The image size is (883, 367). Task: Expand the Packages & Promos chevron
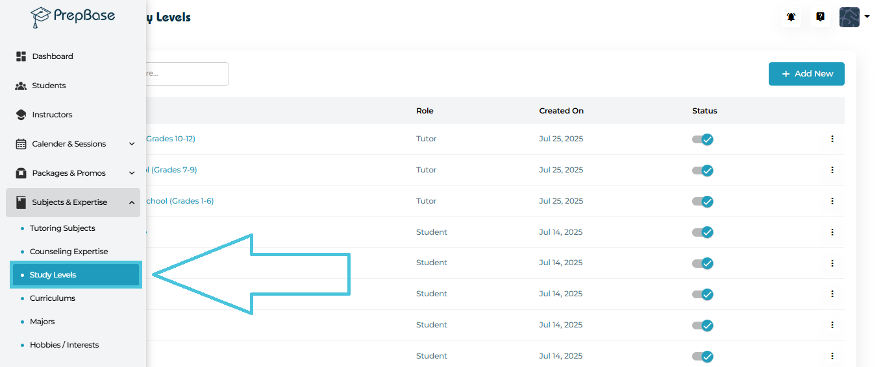[x=132, y=173]
